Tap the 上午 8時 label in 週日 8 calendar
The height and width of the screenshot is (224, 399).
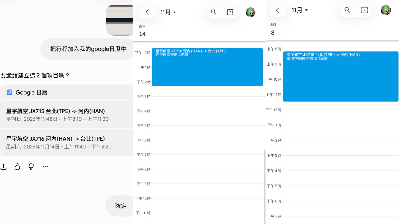tap(274, 49)
